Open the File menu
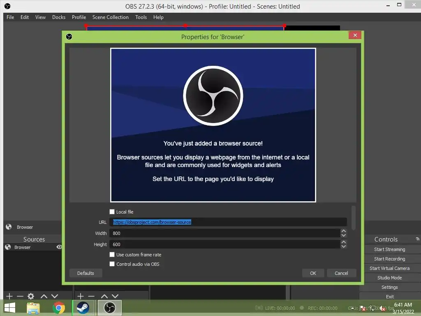The width and height of the screenshot is (421, 316). tap(10, 17)
